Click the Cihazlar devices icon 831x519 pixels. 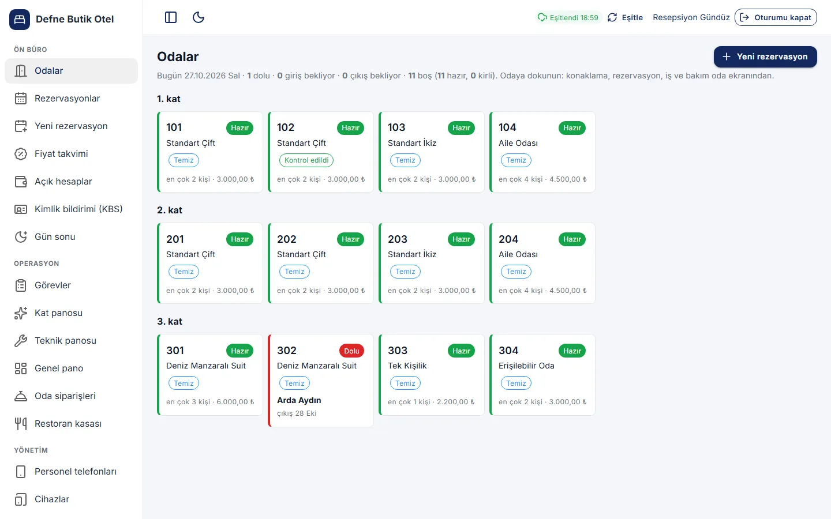click(x=21, y=499)
